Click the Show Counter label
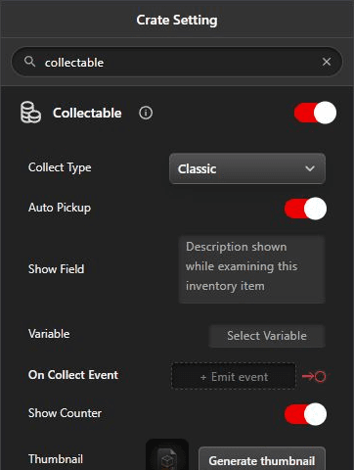Image resolution: width=354 pixels, height=470 pixels. tap(65, 413)
